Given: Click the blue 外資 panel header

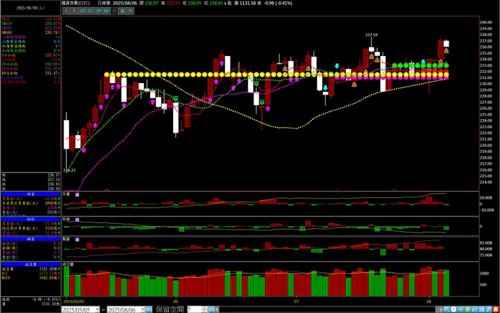Looking at the screenshot, I should click(x=30, y=194).
